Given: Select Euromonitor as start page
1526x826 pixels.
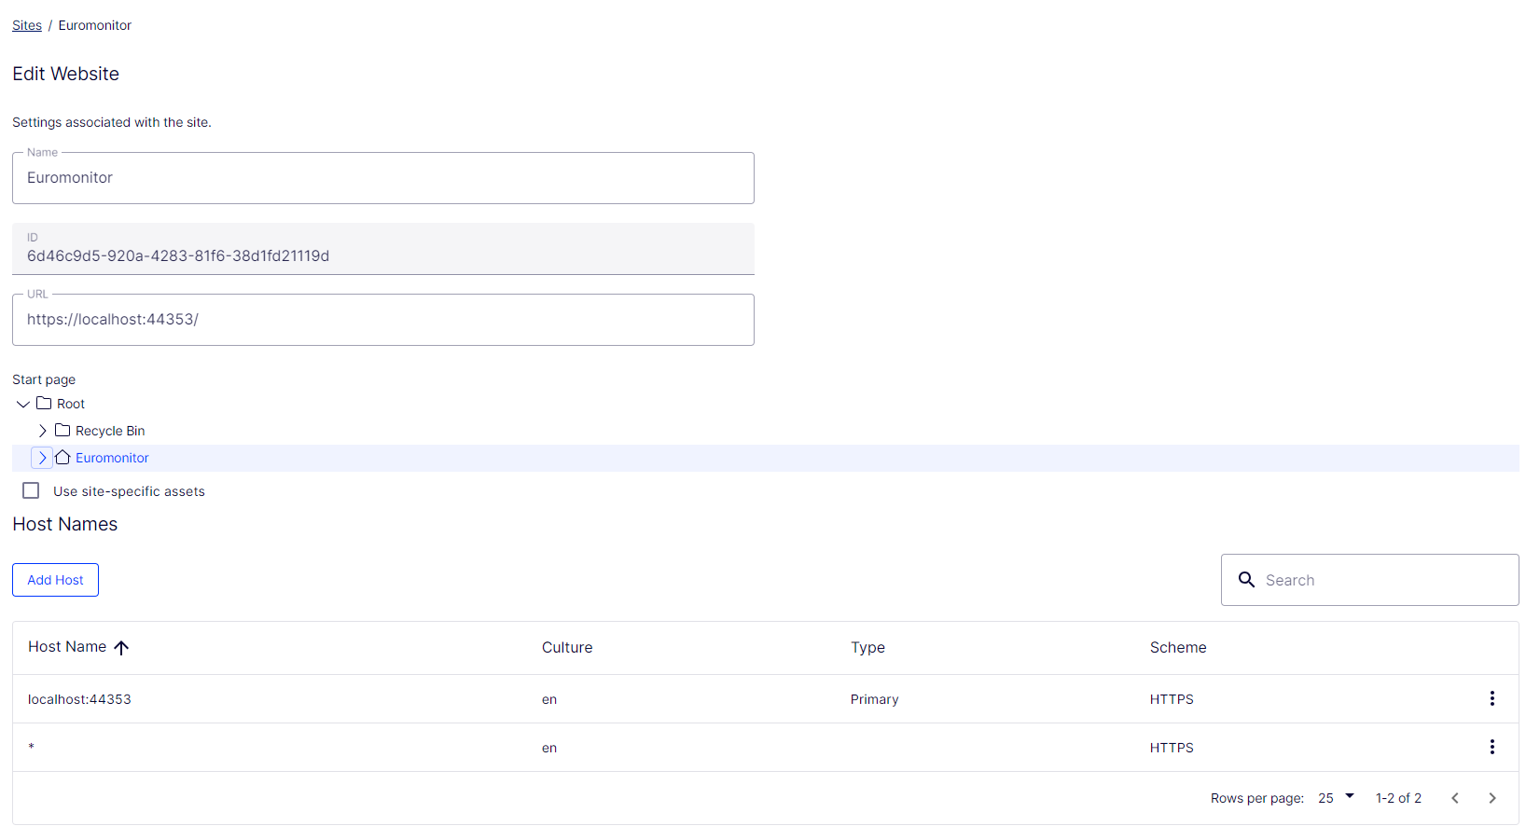Looking at the screenshot, I should pyautogui.click(x=112, y=458).
